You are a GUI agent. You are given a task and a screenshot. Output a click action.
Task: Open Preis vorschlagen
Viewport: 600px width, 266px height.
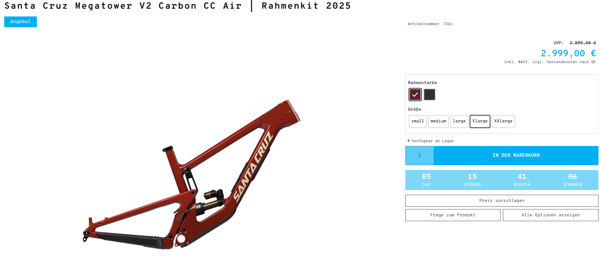pyautogui.click(x=502, y=201)
